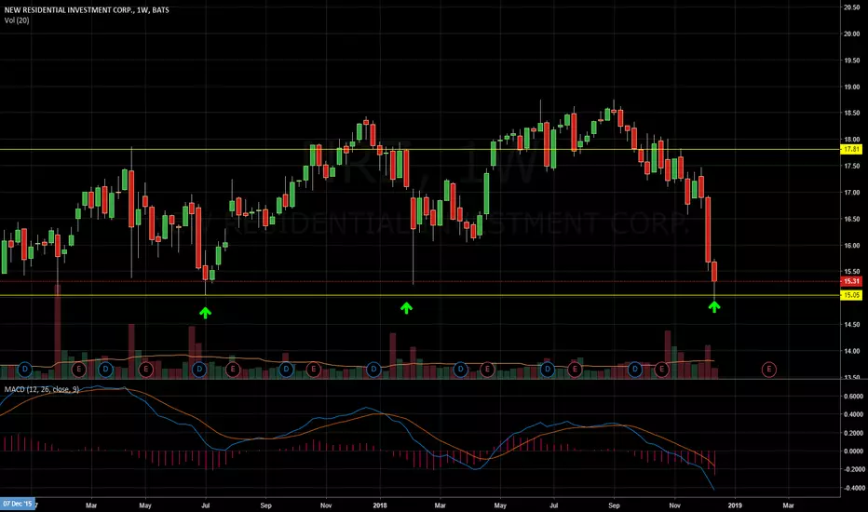Open the earnings marker from late July 2018
Image resolution: width=868 pixels, height=512 pixels.
[x=575, y=370]
